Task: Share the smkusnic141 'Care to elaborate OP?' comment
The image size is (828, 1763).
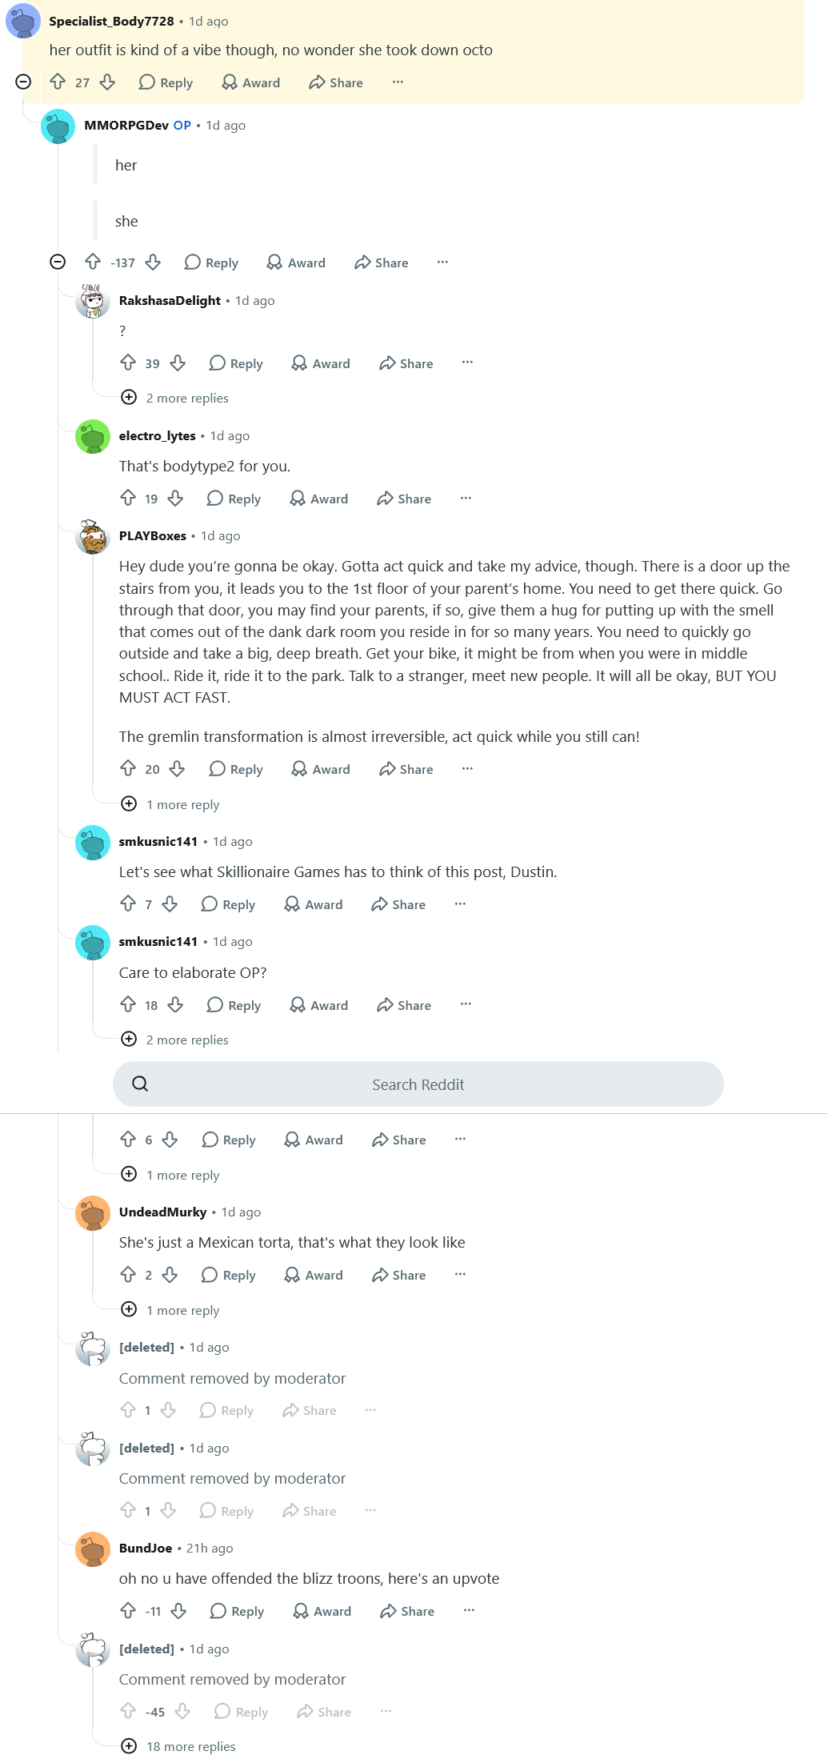Action: tap(404, 1005)
